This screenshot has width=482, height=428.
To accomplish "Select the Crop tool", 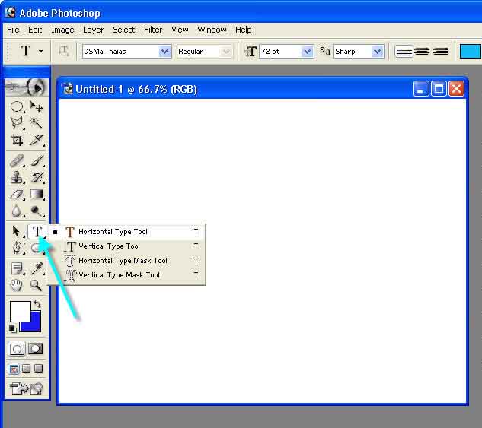I will point(17,140).
